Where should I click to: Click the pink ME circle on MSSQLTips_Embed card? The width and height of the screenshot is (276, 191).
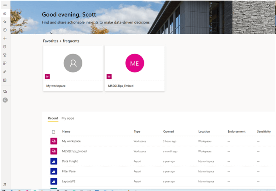135,63
